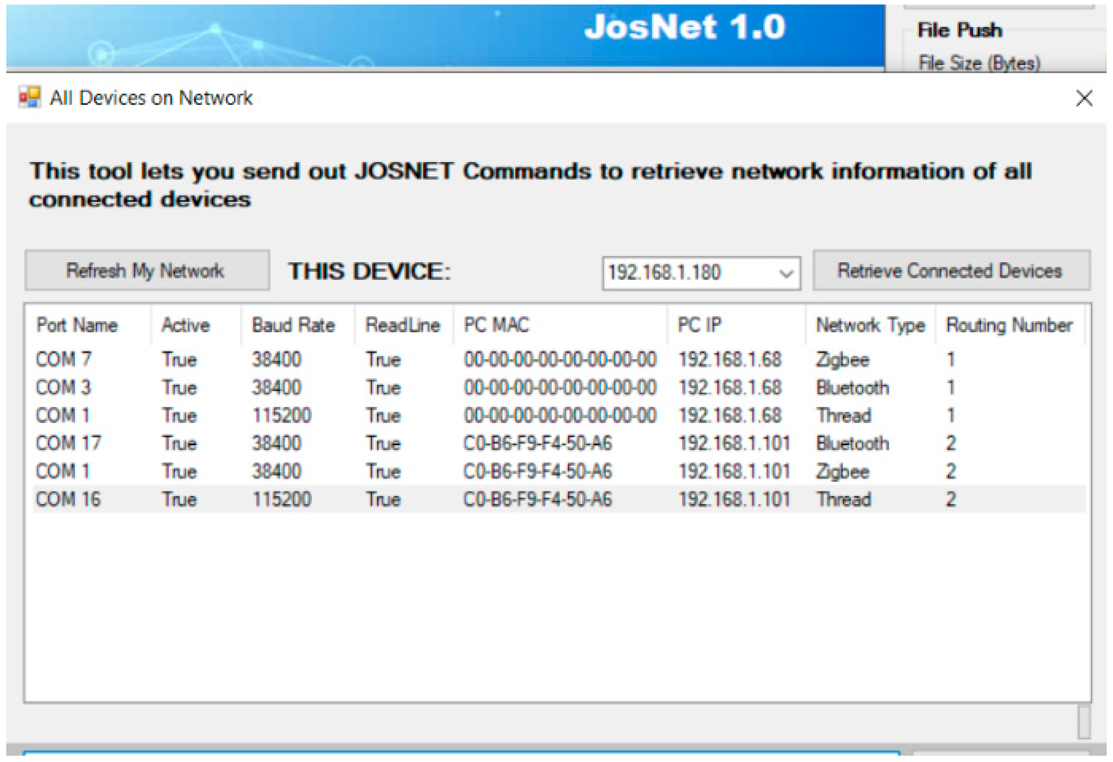Click the Active column header

[186, 326]
